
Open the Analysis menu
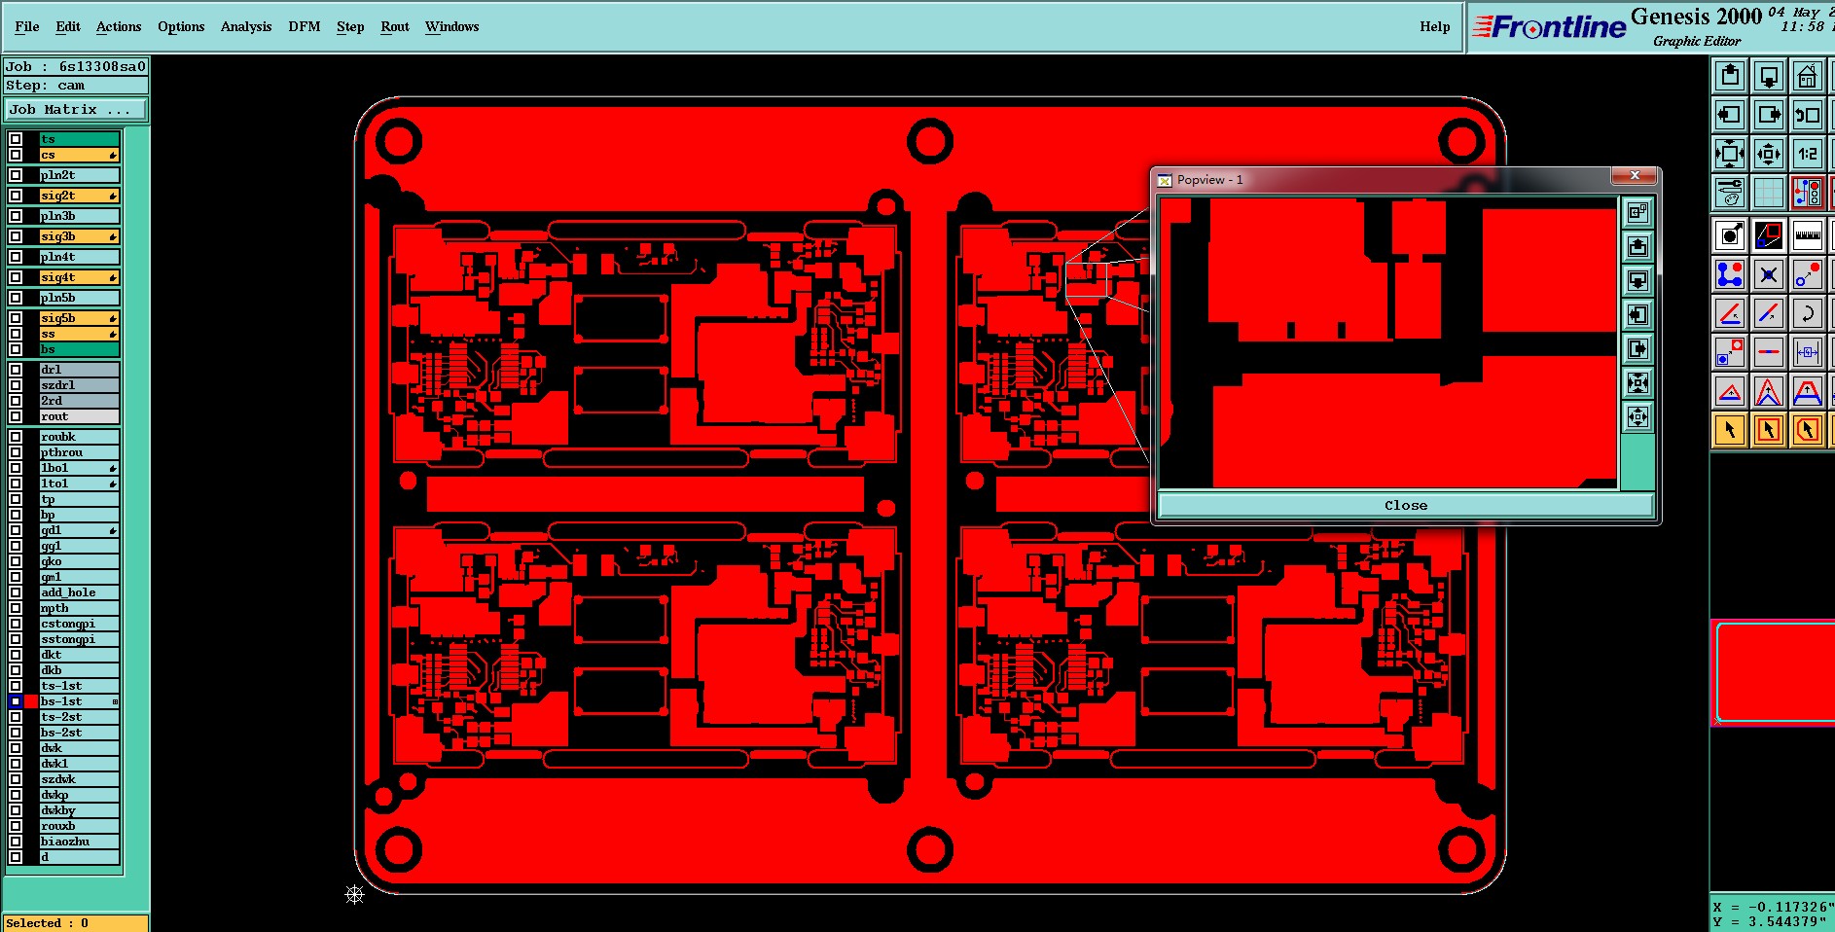pos(246,26)
